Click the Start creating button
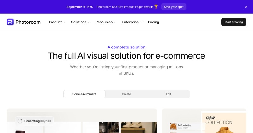 [x=234, y=22]
